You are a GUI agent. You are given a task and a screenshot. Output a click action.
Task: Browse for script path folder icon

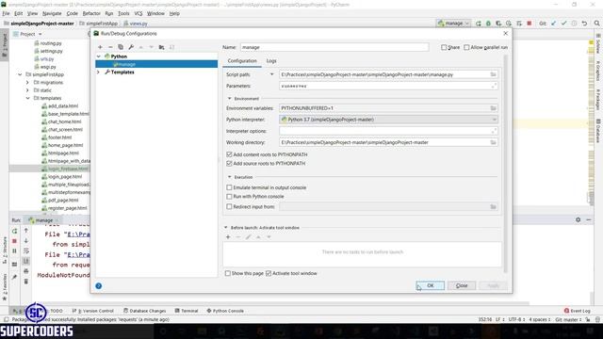(x=493, y=74)
